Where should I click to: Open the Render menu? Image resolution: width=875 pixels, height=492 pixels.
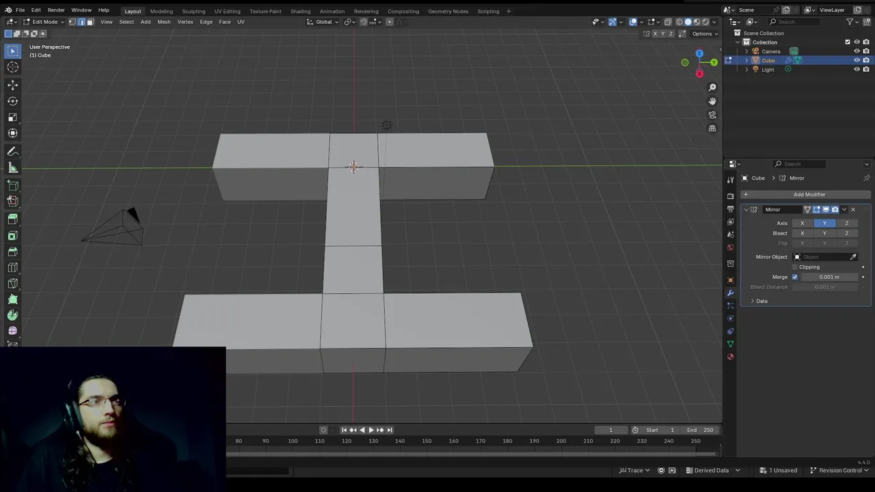56,10
